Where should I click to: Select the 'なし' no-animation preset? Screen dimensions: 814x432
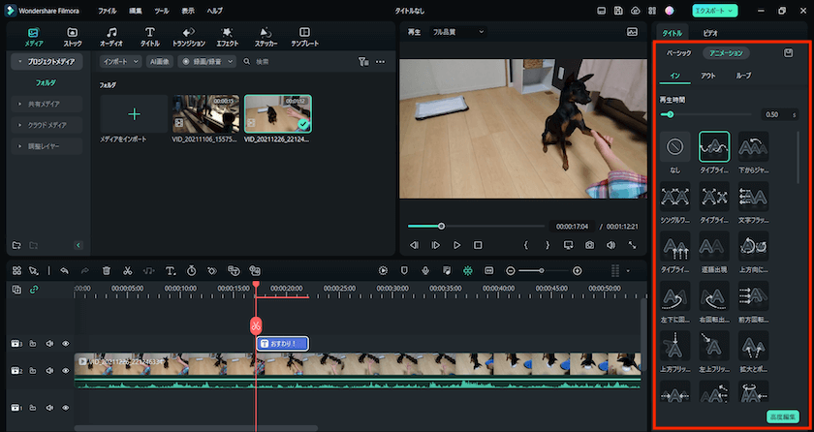point(674,147)
